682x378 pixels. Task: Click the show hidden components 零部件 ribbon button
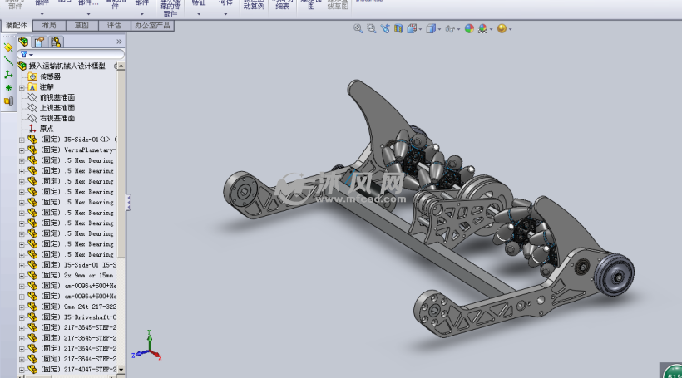[x=170, y=7]
